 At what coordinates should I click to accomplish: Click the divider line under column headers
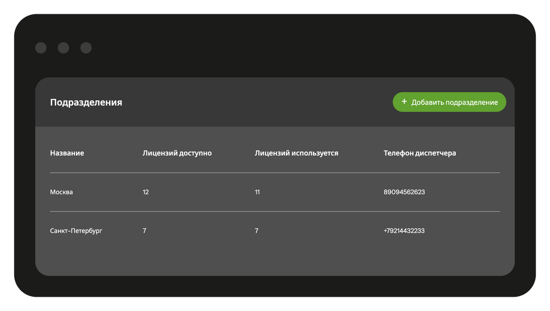tap(275, 173)
